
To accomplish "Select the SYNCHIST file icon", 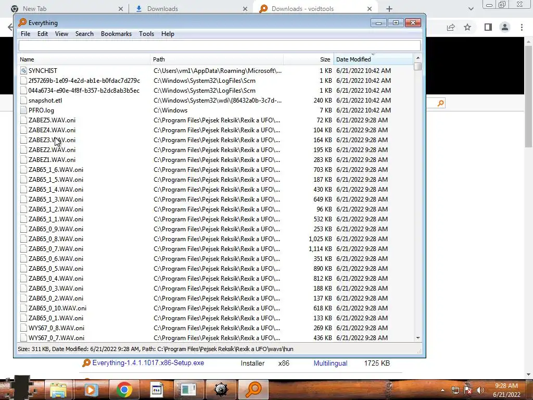I will tap(23, 71).
